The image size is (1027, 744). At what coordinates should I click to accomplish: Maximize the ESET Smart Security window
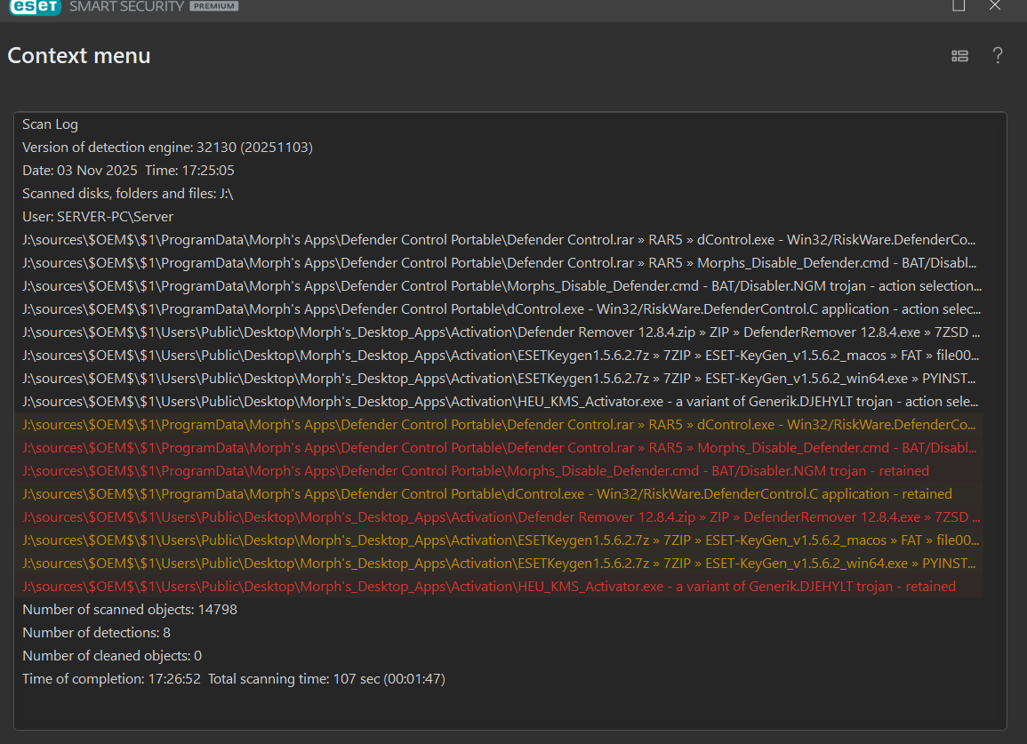coord(959,5)
